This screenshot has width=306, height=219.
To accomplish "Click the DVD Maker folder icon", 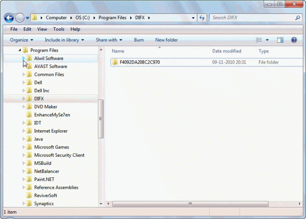I will coord(29,107).
